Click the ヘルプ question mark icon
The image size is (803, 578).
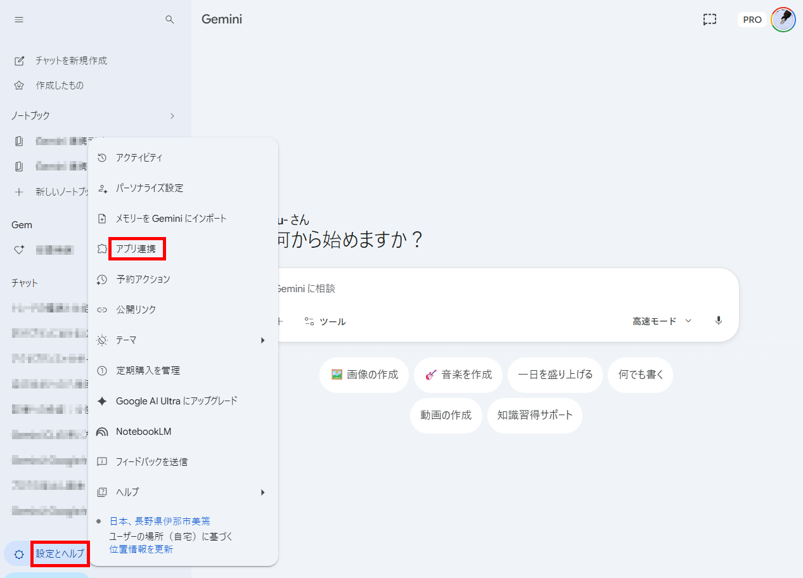(x=102, y=492)
